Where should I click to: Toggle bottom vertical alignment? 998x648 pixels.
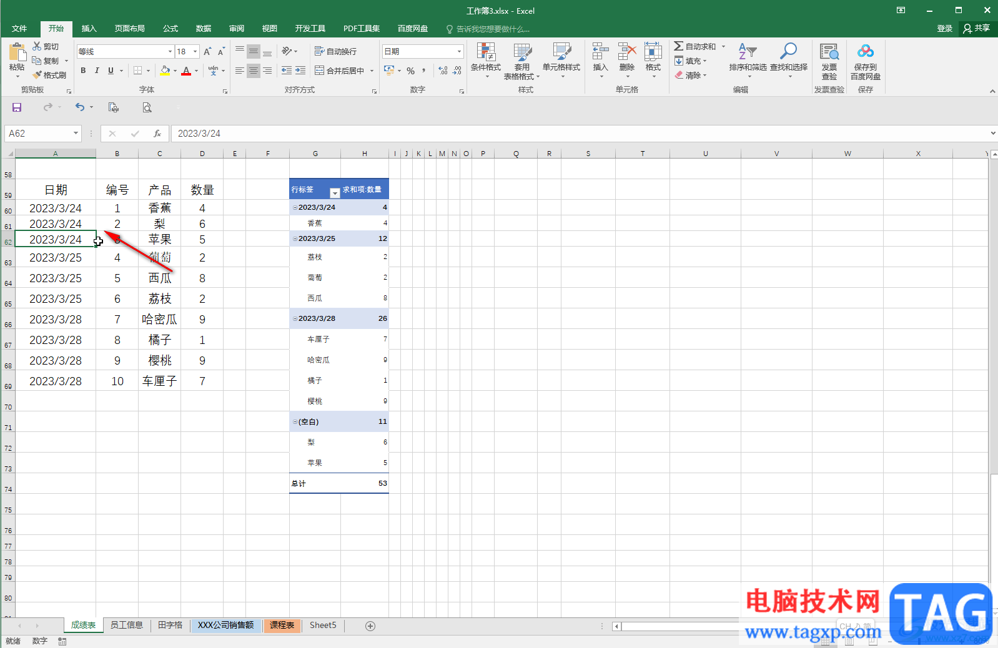coord(267,51)
